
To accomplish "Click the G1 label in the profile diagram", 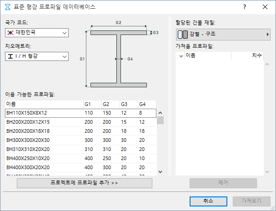I will [82, 59].
